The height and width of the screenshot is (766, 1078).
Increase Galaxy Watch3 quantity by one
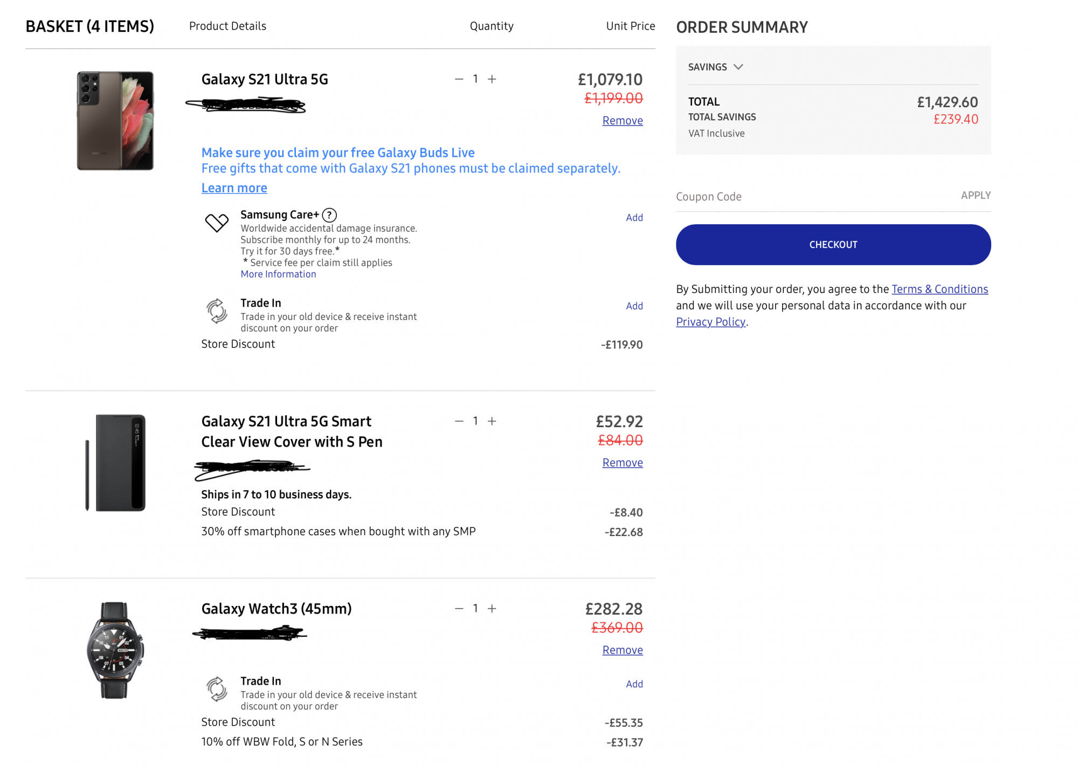click(492, 609)
